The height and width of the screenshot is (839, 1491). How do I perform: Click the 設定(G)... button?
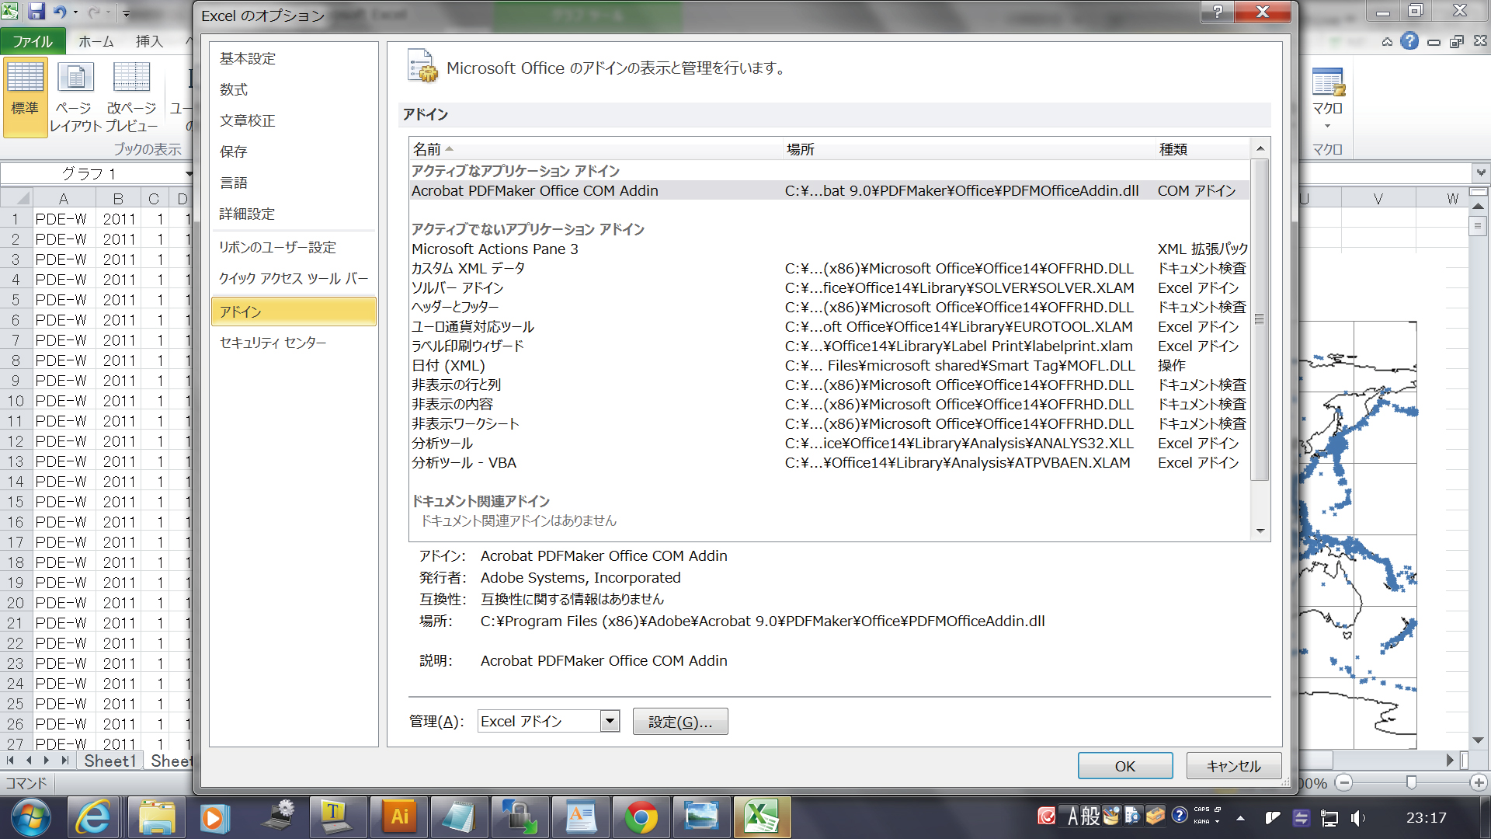(x=680, y=722)
